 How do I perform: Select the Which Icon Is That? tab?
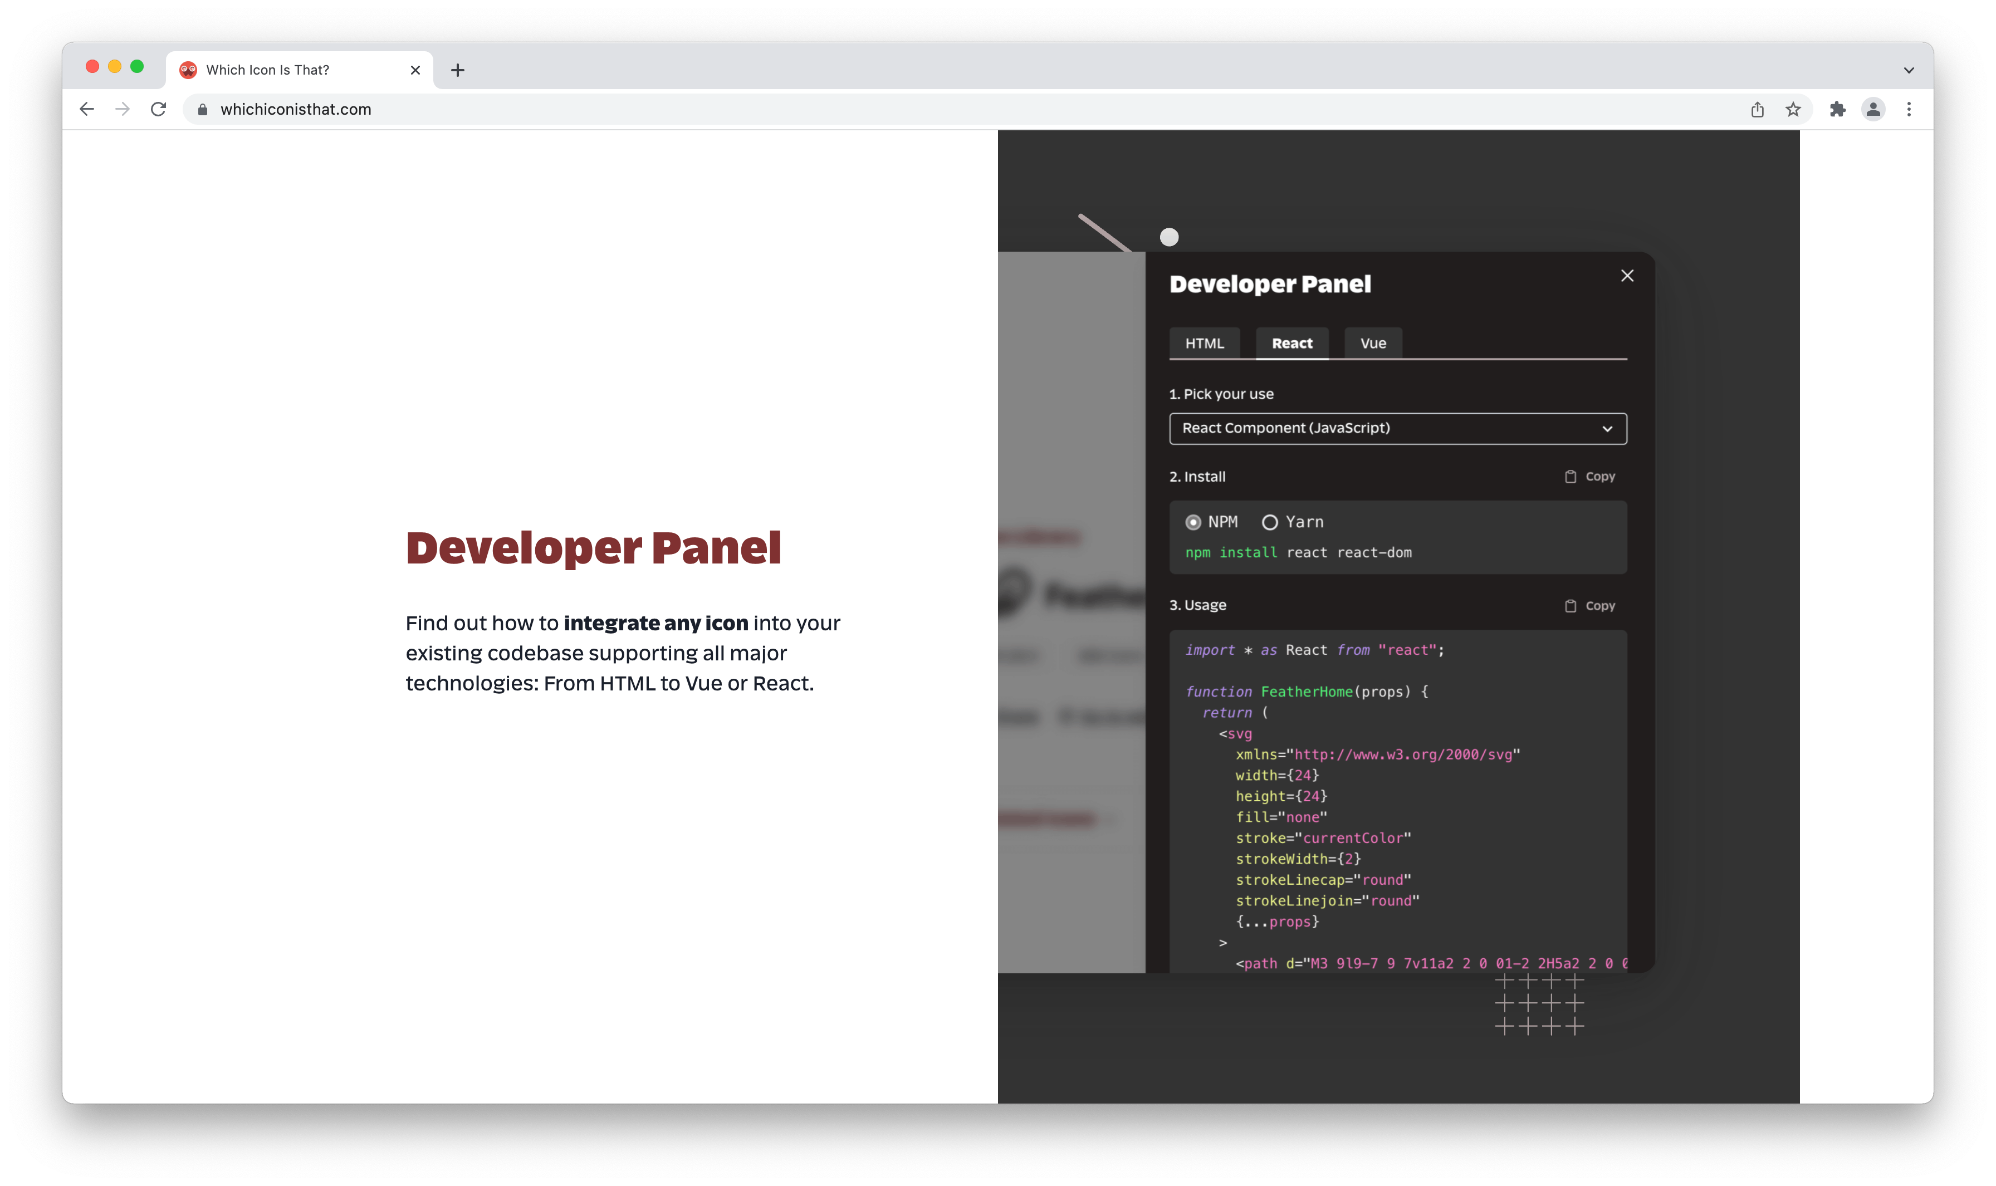click(x=300, y=70)
